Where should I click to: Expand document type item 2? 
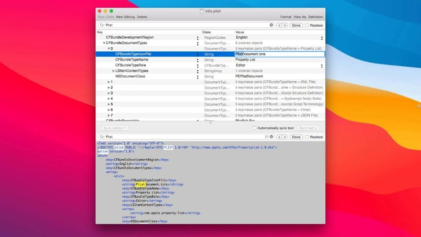tap(109, 87)
